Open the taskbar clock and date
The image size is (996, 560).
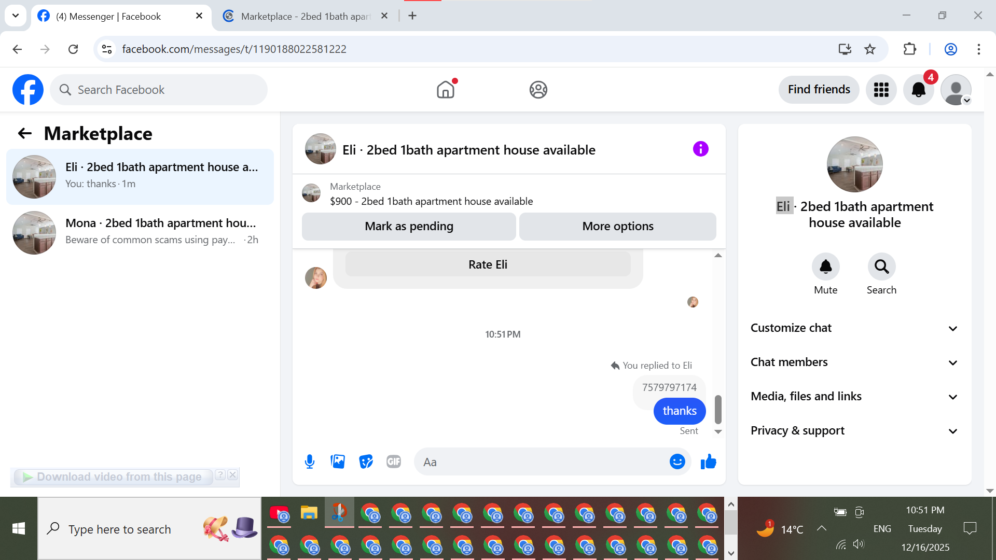925,528
